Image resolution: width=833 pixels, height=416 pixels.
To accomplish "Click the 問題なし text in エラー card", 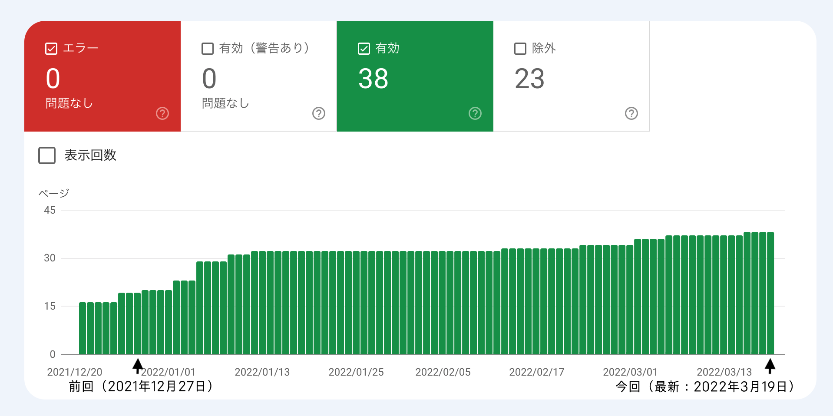I will tap(69, 103).
